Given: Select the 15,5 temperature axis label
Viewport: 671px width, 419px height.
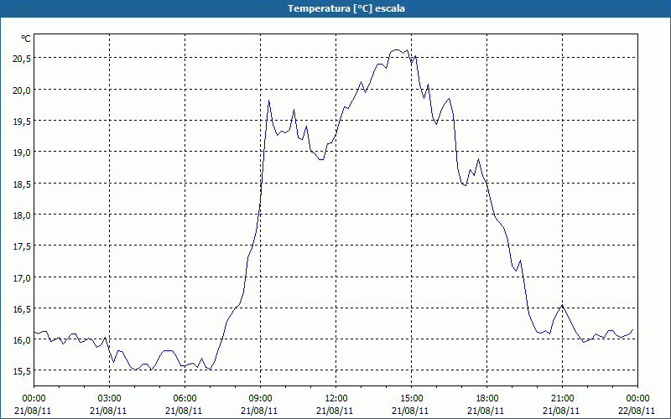Looking at the screenshot, I should click(x=22, y=371).
